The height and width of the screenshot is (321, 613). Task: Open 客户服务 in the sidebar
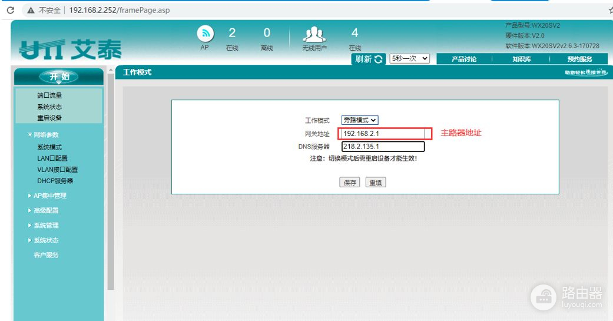pos(46,255)
